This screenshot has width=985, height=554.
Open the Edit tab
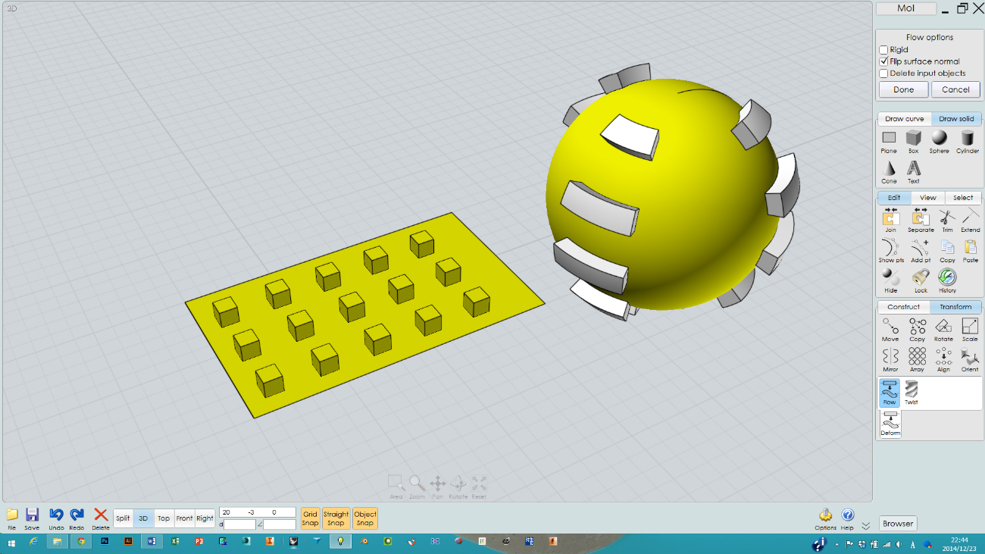click(894, 198)
